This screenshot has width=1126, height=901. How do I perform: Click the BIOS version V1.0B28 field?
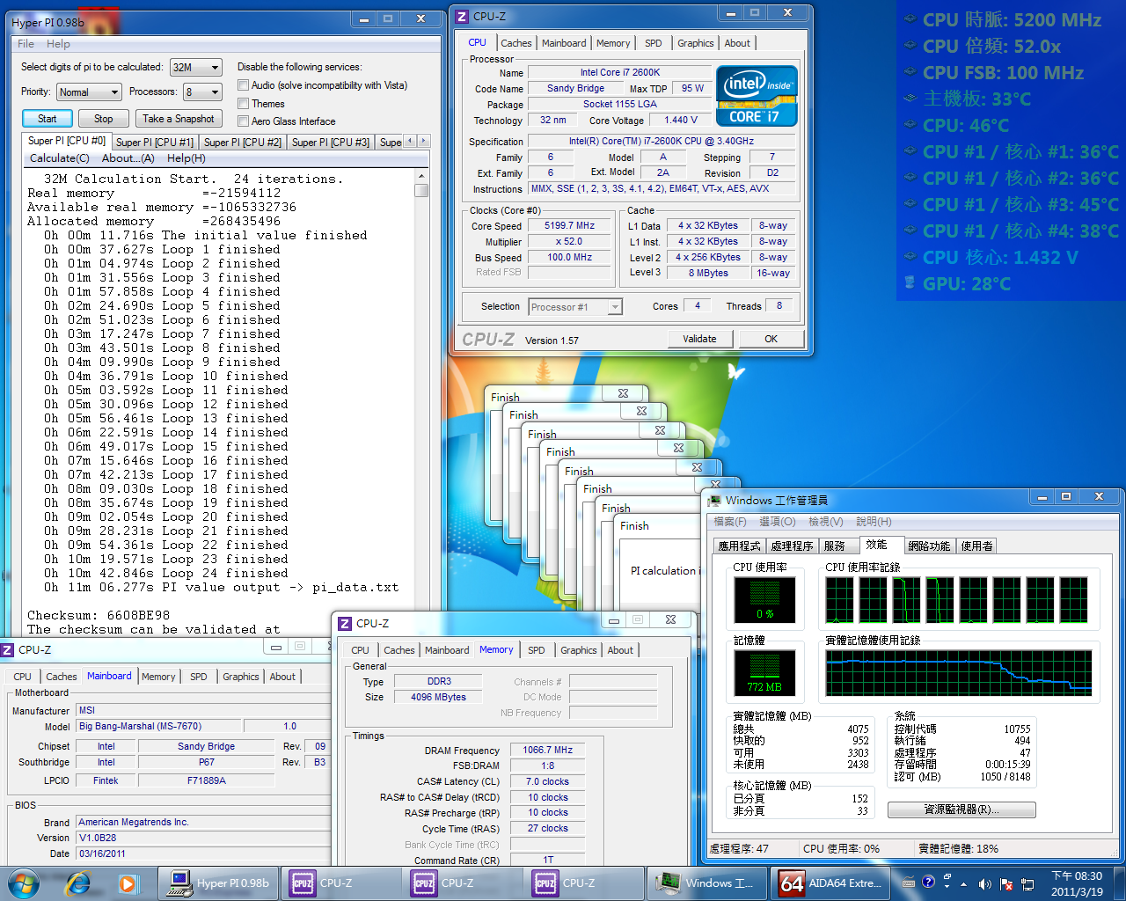point(203,838)
